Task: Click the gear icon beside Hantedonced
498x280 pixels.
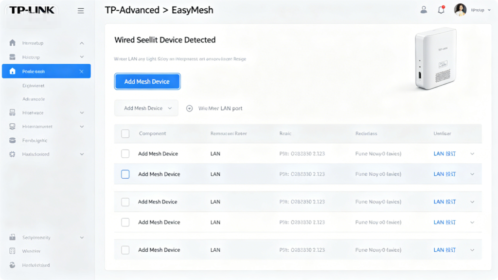Action: [x=12, y=154]
